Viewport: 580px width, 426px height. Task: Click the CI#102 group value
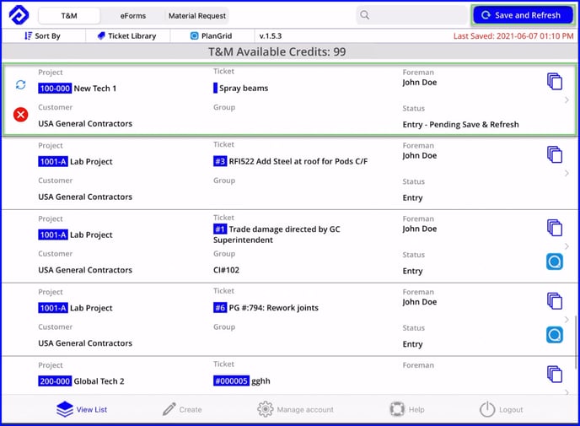pos(226,270)
